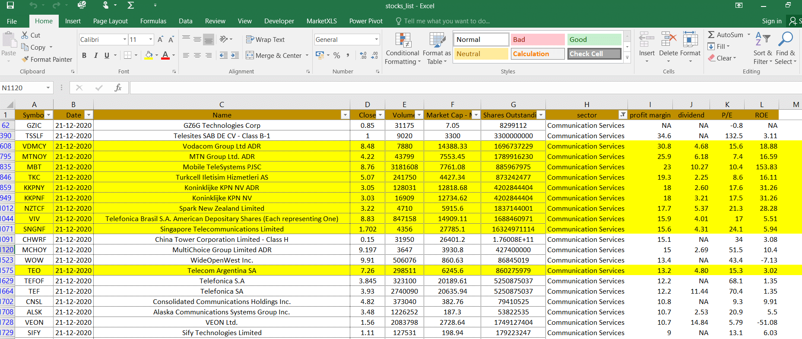The width and height of the screenshot is (802, 339).
Task: Open the Symbol column filter dropdown
Action: click(x=49, y=115)
